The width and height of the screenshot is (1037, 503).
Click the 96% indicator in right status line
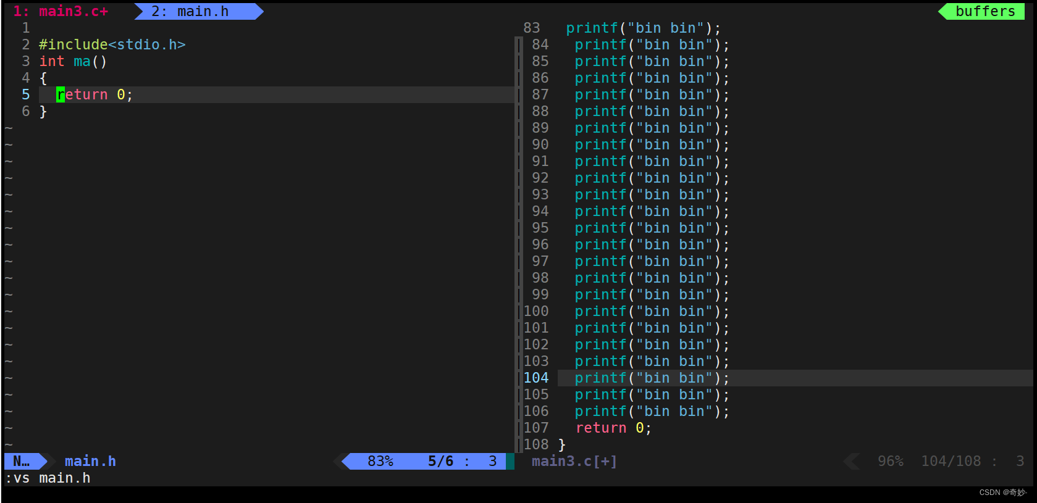[890, 461]
